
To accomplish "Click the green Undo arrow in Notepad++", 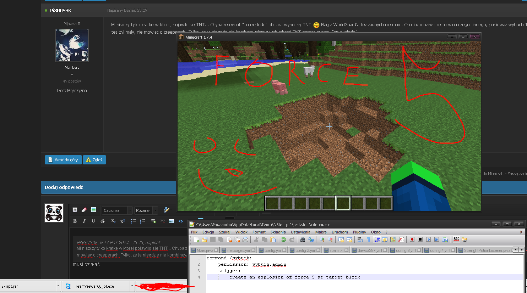I will (283, 240).
